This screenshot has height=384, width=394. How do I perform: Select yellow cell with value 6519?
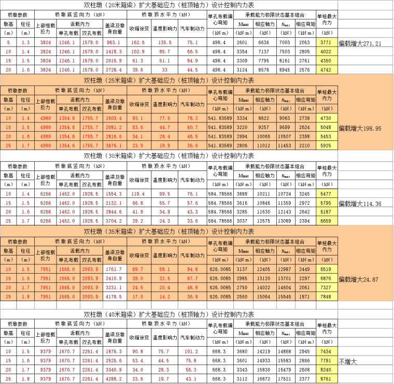tap(327, 269)
